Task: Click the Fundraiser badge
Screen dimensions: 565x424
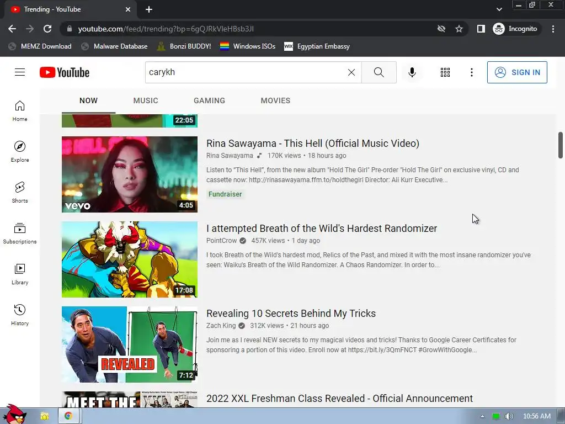Action: pos(225,194)
